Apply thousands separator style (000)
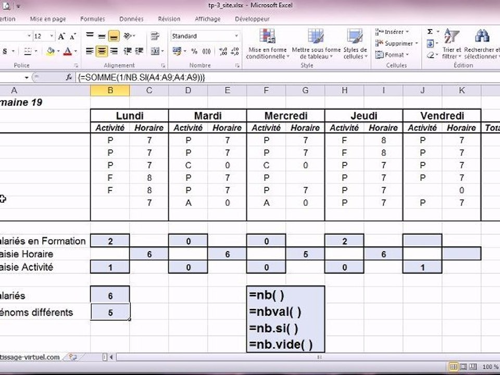Image resolution: width=500 pixels, height=375 pixels. tap(206, 52)
